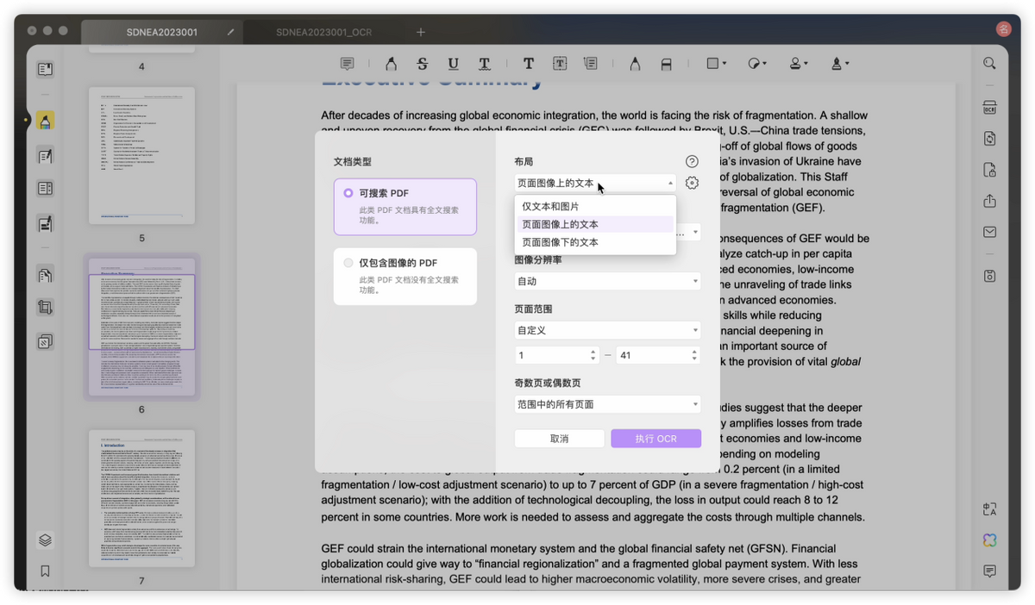
Task: Select the strikethrough annotation tool
Action: tap(422, 64)
